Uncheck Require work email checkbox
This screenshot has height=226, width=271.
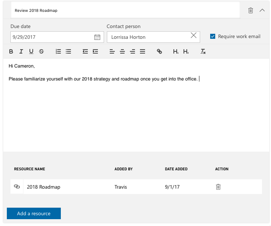pyautogui.click(x=213, y=37)
